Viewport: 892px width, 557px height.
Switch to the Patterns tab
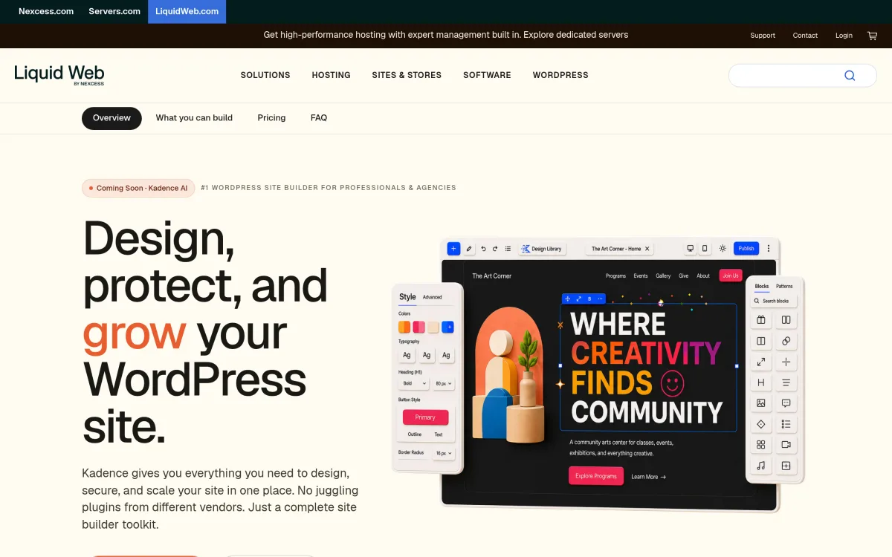tap(784, 286)
